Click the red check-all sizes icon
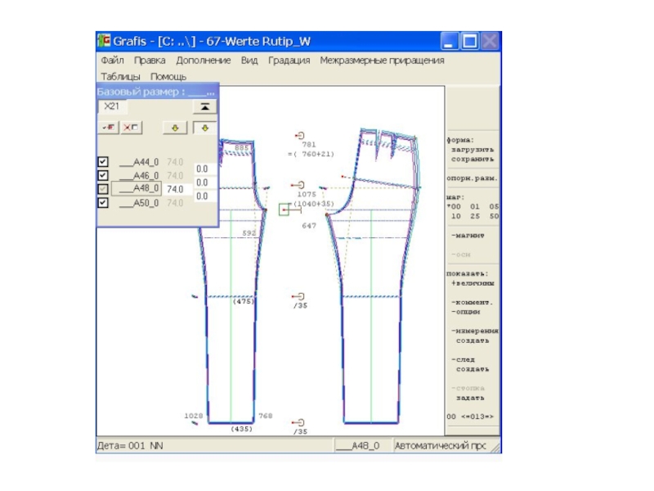This screenshot has width=654, height=491. [x=108, y=128]
